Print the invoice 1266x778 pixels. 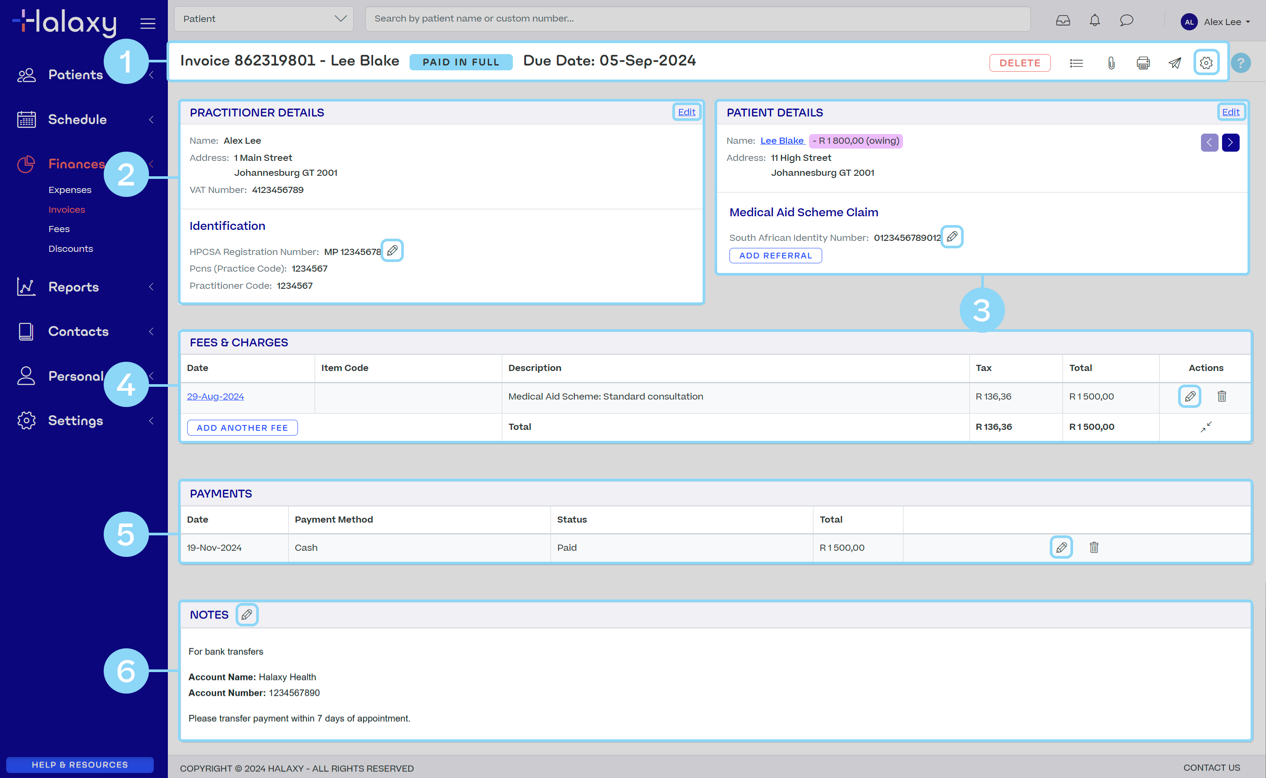pyautogui.click(x=1143, y=63)
